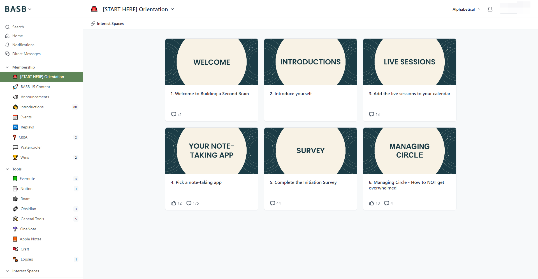The height and width of the screenshot is (279, 538).
Task: Open Welcome to Building a Second Brain post
Action: point(210,94)
